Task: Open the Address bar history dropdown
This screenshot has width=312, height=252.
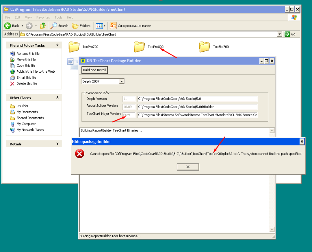Action: (x=280, y=34)
